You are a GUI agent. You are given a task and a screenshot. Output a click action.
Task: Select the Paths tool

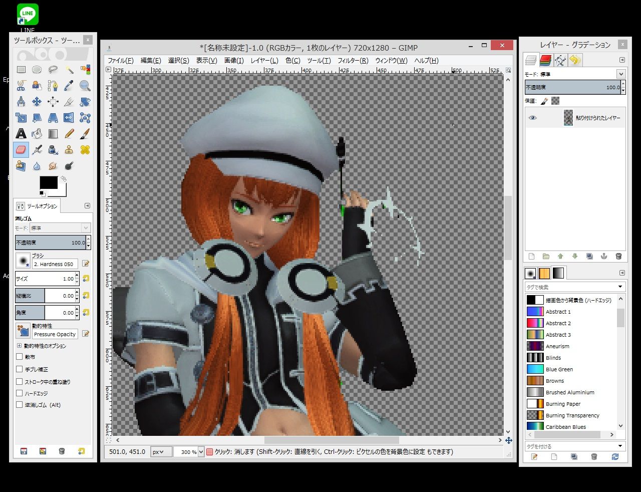coord(53,86)
